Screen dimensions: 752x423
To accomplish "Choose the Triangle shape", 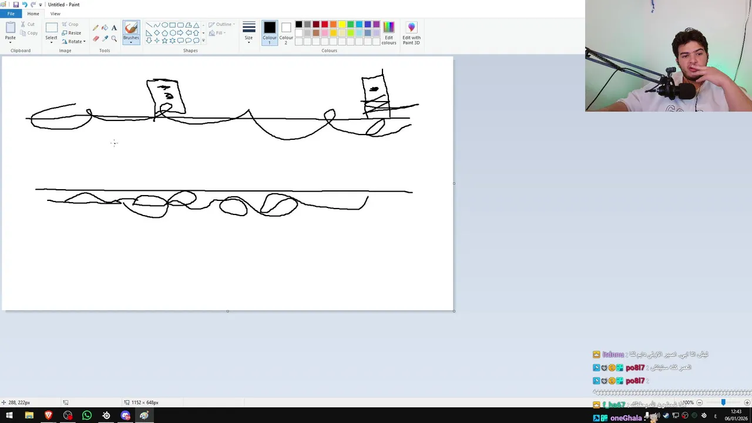I will pos(196,25).
